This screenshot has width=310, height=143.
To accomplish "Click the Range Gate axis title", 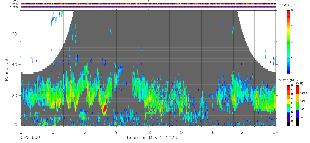I will (x=7, y=68).
